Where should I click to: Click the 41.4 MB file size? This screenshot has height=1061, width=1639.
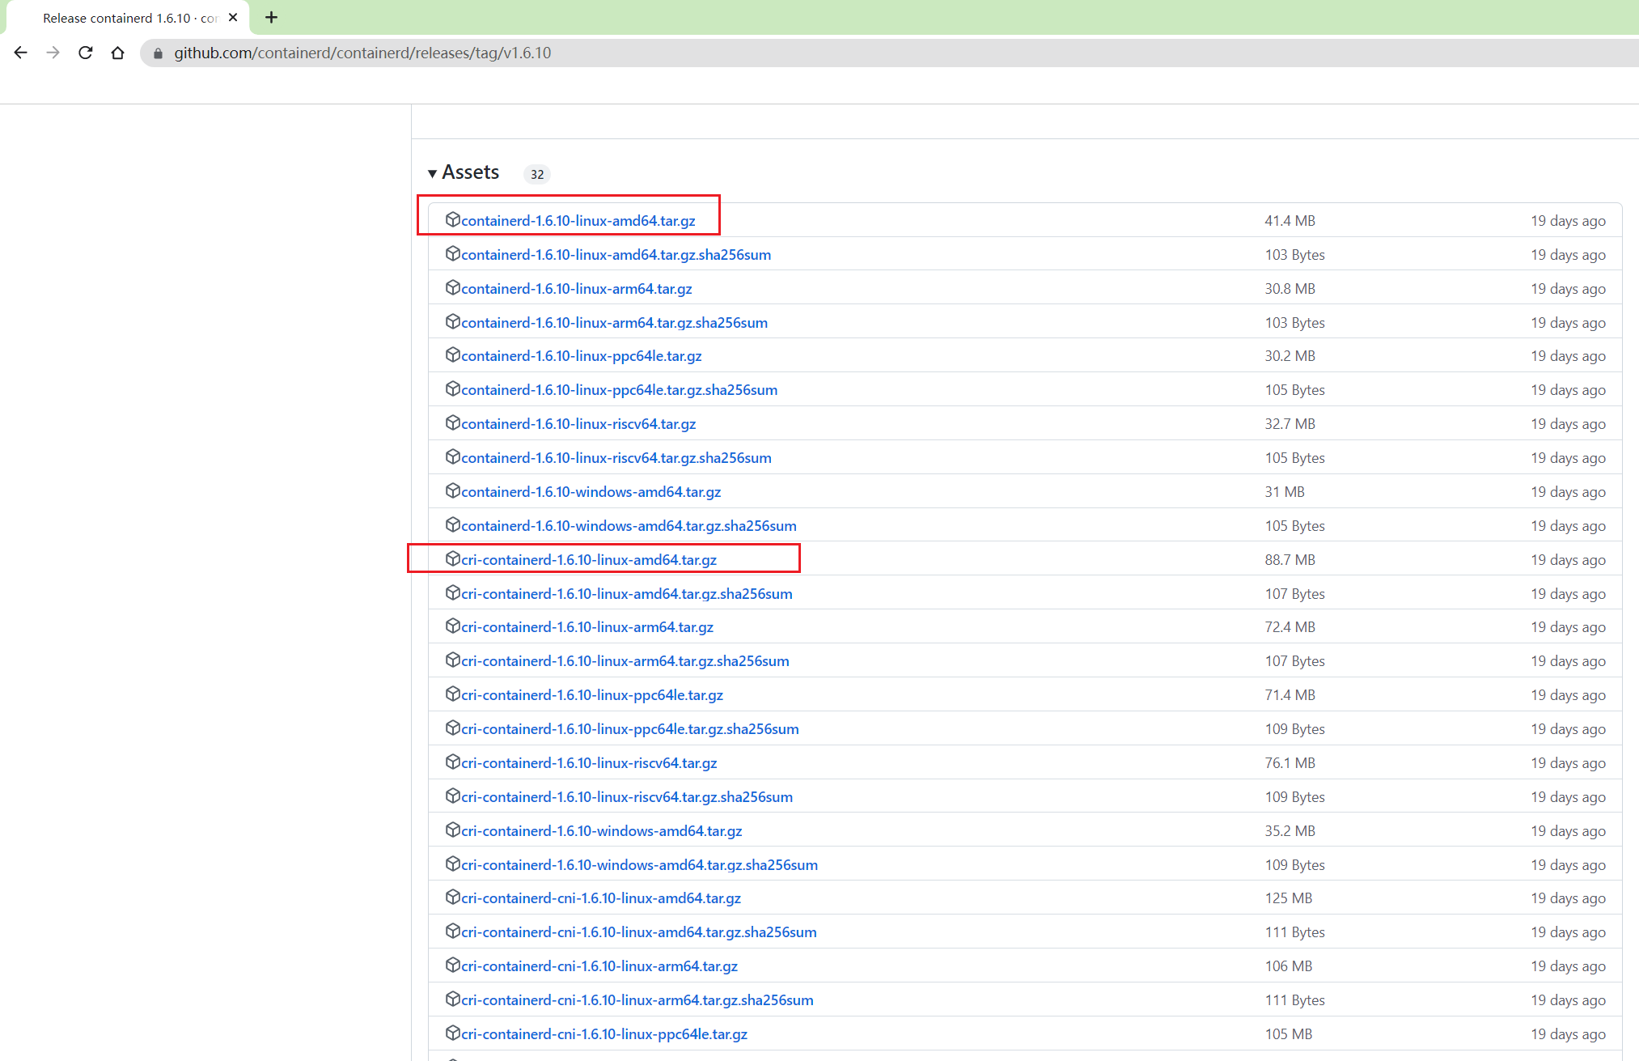1290,221
